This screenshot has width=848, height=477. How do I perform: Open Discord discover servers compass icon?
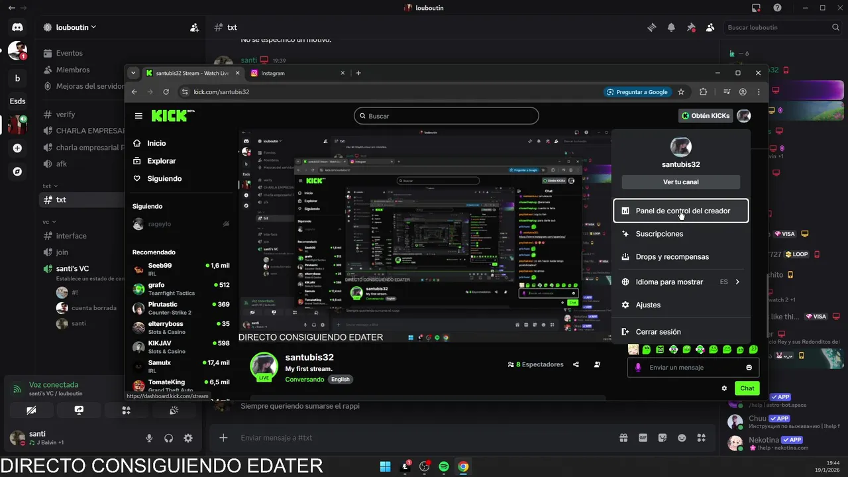(x=17, y=172)
